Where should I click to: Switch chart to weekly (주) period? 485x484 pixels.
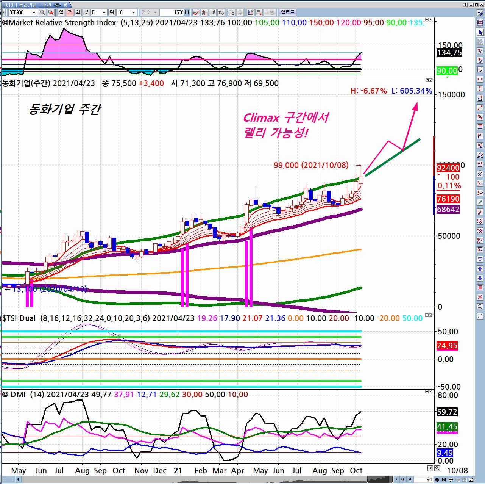pos(69,13)
